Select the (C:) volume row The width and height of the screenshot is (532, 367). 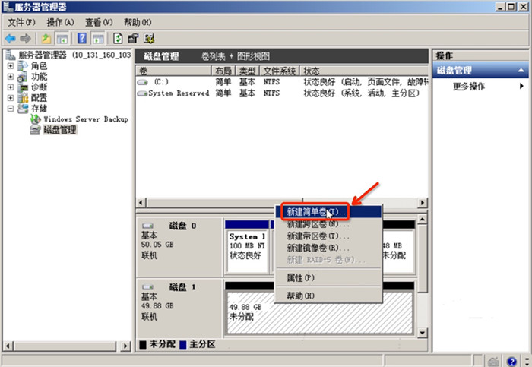coord(282,82)
